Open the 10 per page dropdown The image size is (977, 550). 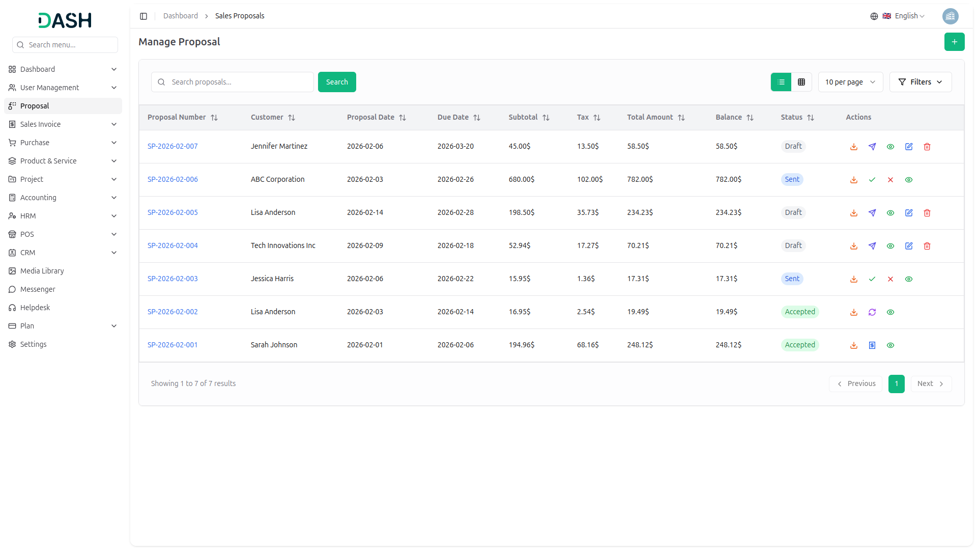point(850,82)
